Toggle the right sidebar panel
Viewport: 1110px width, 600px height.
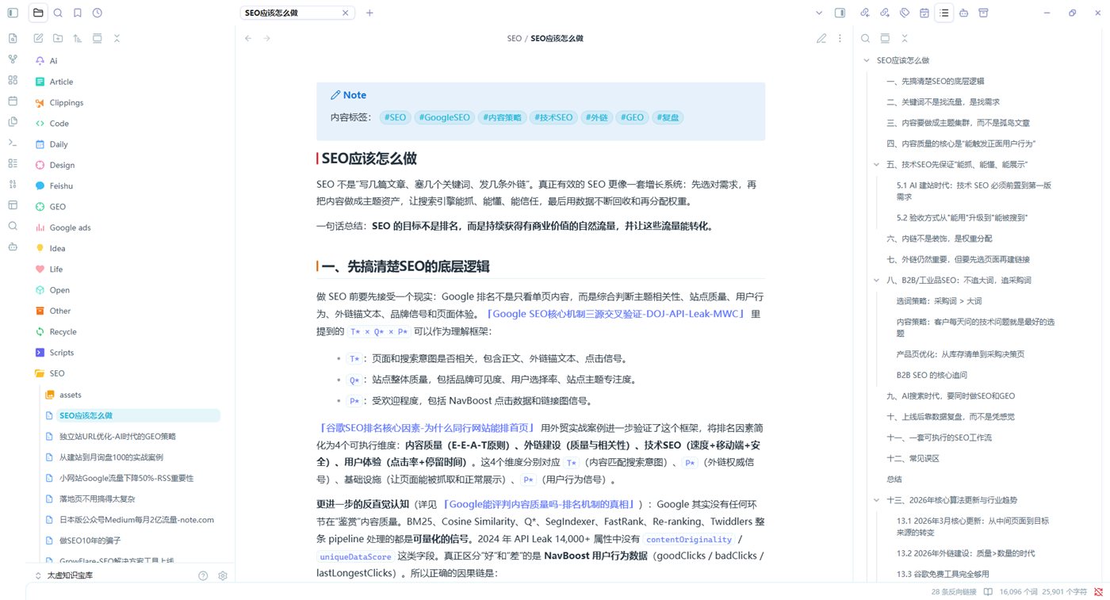pos(840,13)
